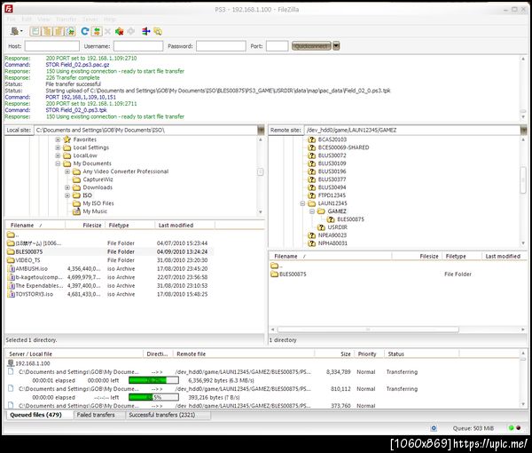The image size is (532, 453).
Task: Open the Quickconnect history dropdown
Action: pyautogui.click(x=336, y=46)
